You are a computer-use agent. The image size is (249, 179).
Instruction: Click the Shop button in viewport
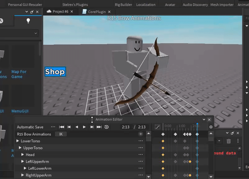tap(55, 72)
